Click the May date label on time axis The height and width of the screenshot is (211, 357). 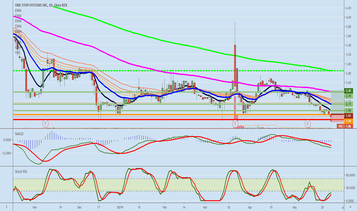pos(295,207)
